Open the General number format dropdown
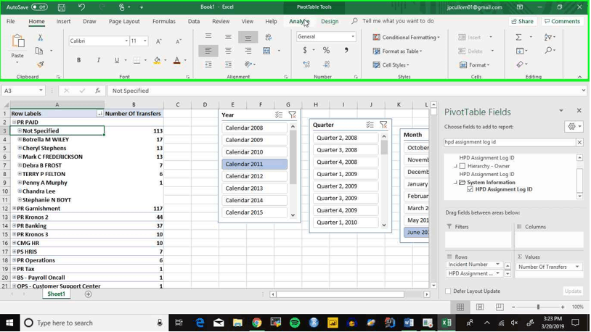This screenshot has width=591, height=332. pos(353,37)
